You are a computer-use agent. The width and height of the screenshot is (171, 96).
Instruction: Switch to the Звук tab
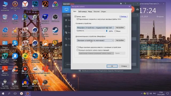pyautogui.click(x=75, y=11)
